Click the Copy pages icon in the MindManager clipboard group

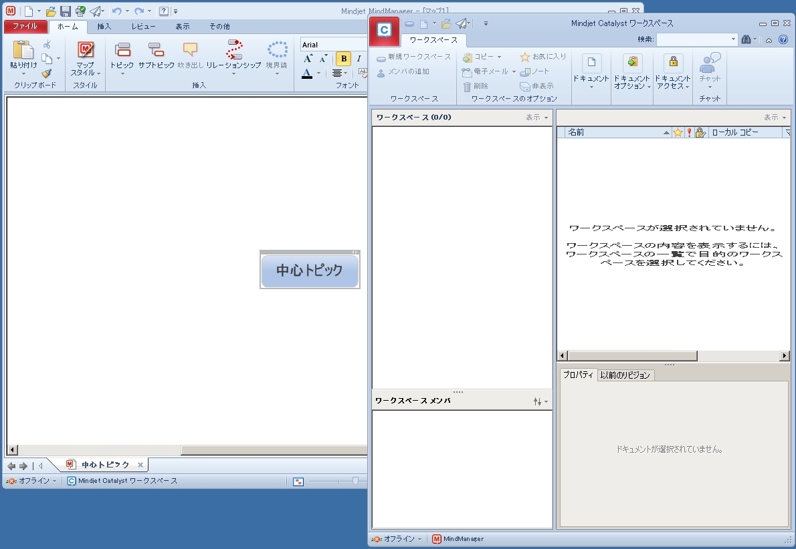(x=47, y=59)
